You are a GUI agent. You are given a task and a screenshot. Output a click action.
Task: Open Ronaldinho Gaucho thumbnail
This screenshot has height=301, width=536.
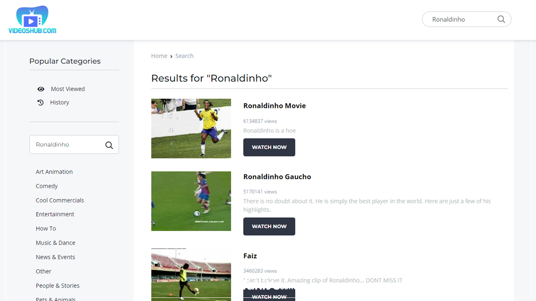191,201
